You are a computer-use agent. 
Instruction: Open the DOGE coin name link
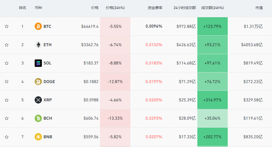point(49,82)
